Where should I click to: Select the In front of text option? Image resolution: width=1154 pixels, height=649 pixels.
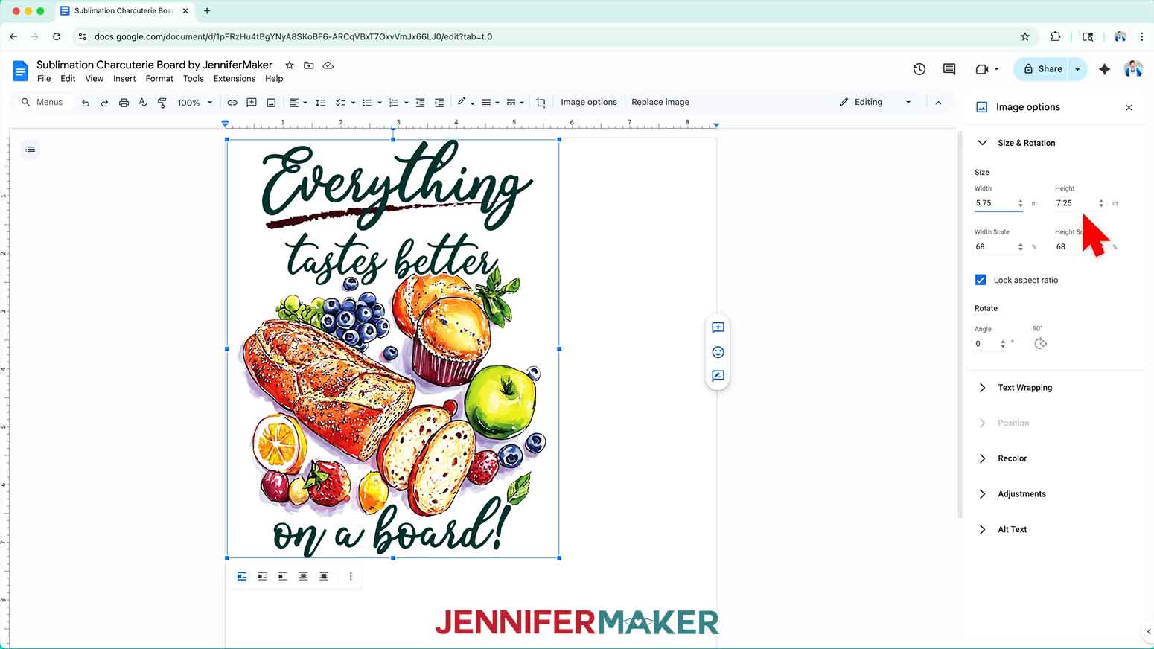click(x=324, y=577)
